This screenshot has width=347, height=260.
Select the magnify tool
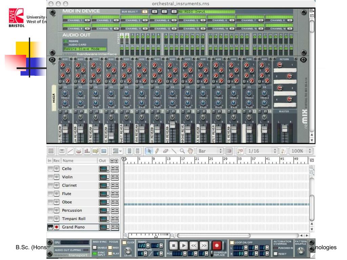click(182, 151)
